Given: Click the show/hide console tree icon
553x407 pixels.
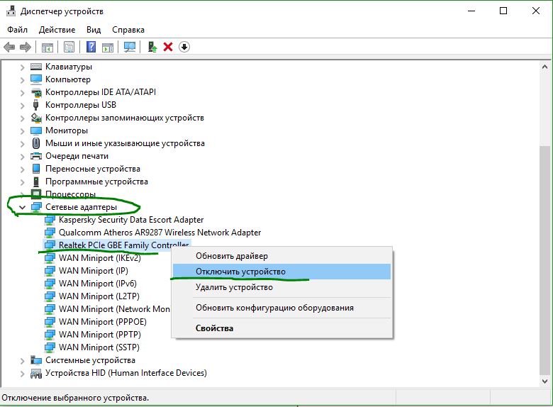Looking at the screenshot, I should point(48,47).
